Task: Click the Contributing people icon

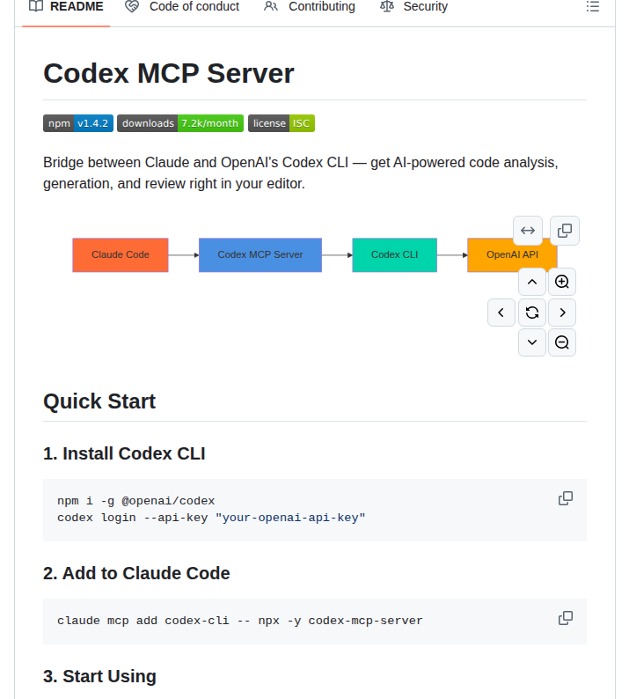Action: [271, 6]
